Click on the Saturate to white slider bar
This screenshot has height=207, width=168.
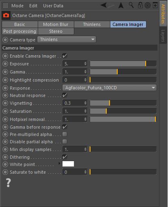[123, 172]
